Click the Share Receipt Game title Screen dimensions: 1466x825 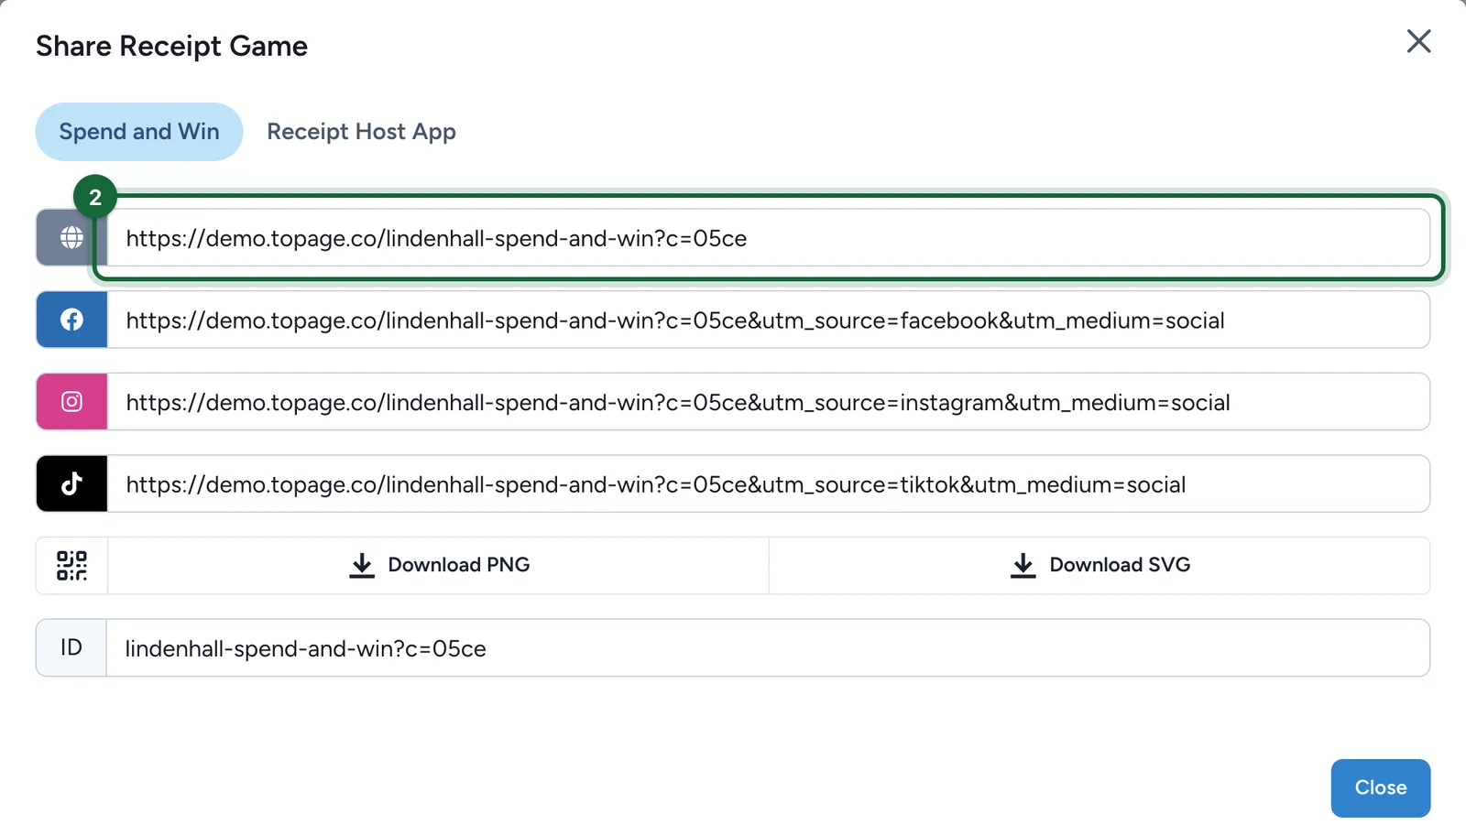click(171, 46)
